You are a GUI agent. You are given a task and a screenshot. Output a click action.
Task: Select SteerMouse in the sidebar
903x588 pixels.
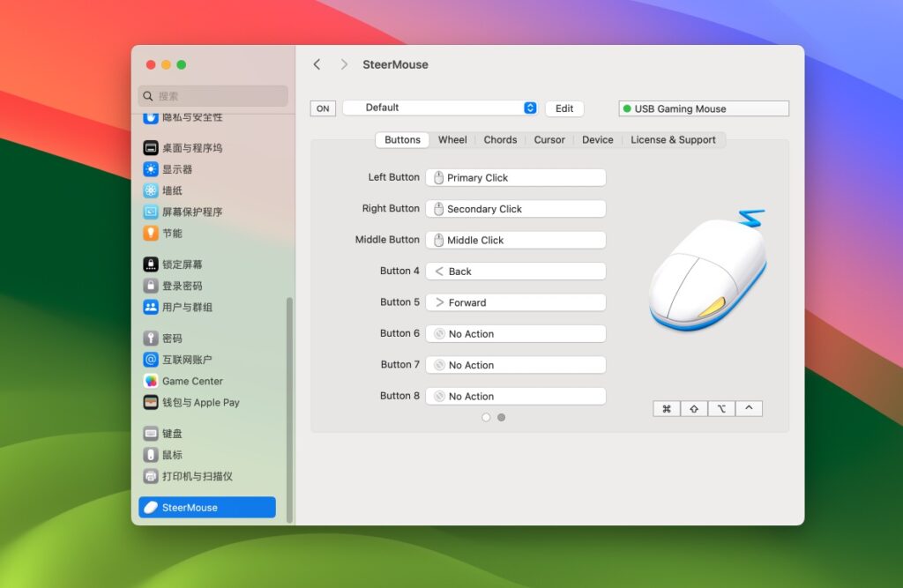click(x=207, y=507)
